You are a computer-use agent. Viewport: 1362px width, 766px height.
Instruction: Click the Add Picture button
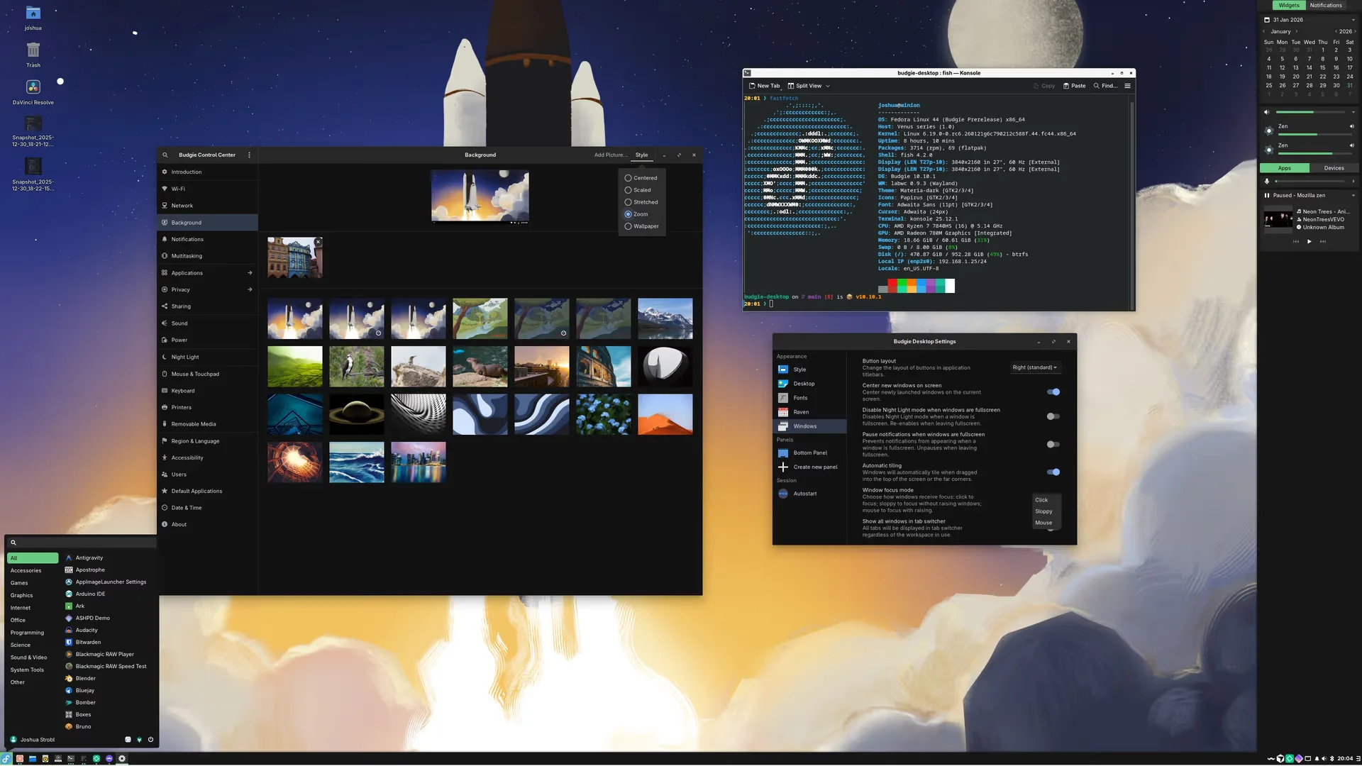[610, 155]
